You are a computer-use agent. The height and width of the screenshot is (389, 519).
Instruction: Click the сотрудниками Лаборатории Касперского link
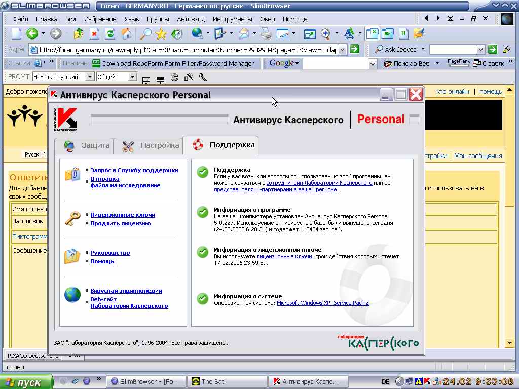tap(319, 183)
